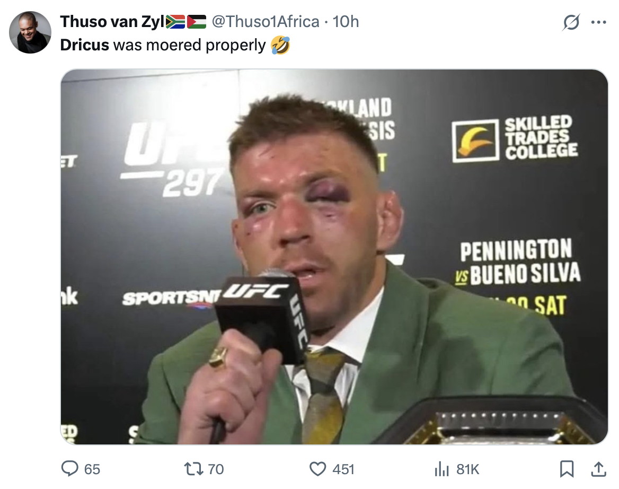Image resolution: width=619 pixels, height=489 pixels.
Task: Open the three-dot more options menu
Action: pos(598,22)
